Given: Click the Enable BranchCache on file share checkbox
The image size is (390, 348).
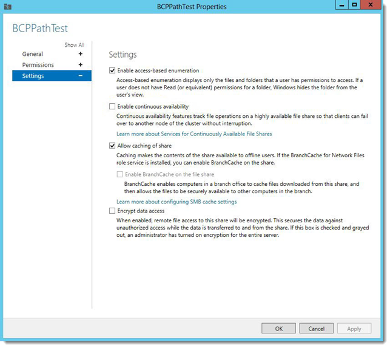Looking at the screenshot, I should point(120,174).
